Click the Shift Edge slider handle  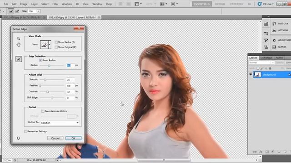[x=52, y=98]
